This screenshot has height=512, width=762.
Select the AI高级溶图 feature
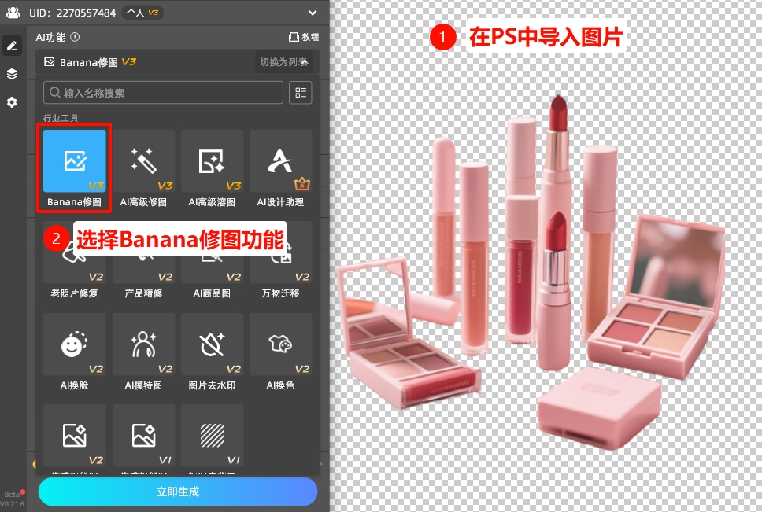pyautogui.click(x=212, y=161)
